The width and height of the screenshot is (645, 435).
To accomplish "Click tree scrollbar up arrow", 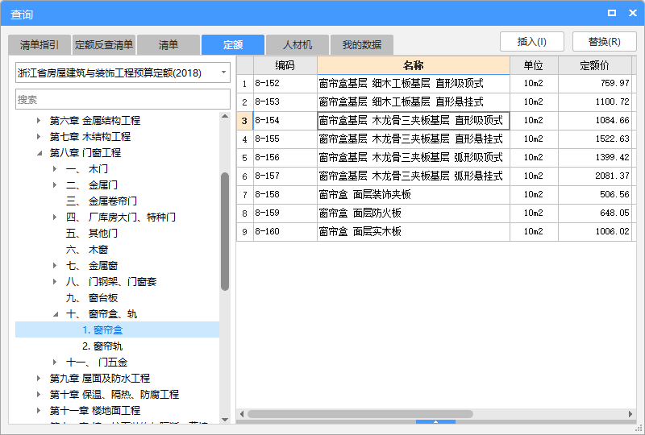I will [x=225, y=116].
